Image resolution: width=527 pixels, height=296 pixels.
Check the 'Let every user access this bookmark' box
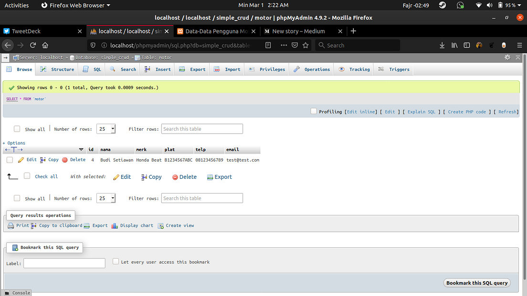pyautogui.click(x=116, y=261)
